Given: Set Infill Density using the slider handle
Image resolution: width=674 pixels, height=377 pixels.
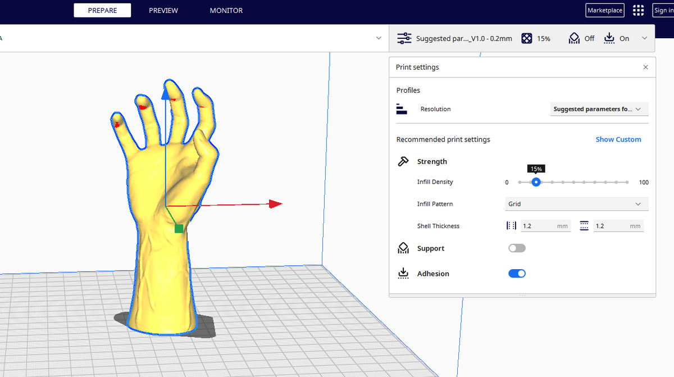Looking at the screenshot, I should pos(536,182).
